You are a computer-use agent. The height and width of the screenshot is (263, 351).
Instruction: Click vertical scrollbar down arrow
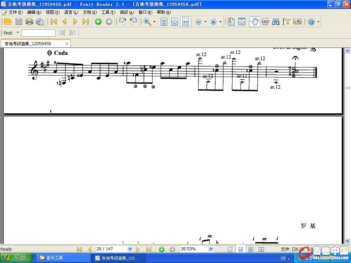pos(347,241)
